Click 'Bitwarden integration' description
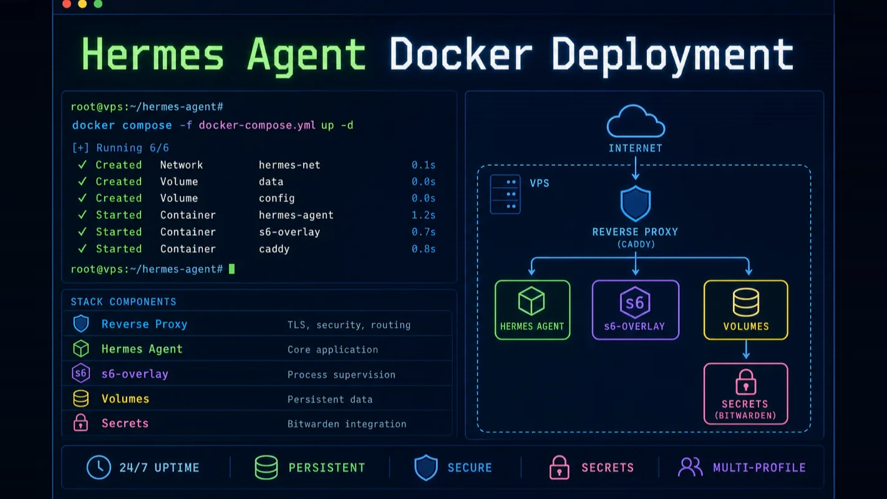The height and width of the screenshot is (499, 887). (x=347, y=424)
